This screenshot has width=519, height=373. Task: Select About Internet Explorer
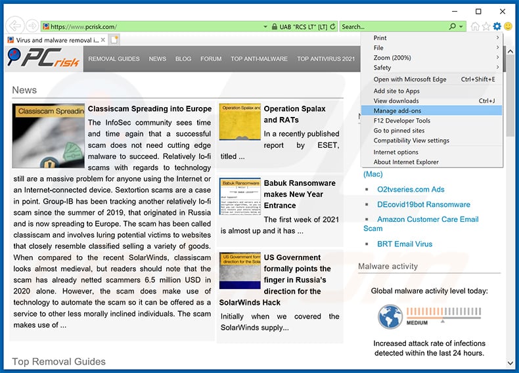pyautogui.click(x=432, y=162)
